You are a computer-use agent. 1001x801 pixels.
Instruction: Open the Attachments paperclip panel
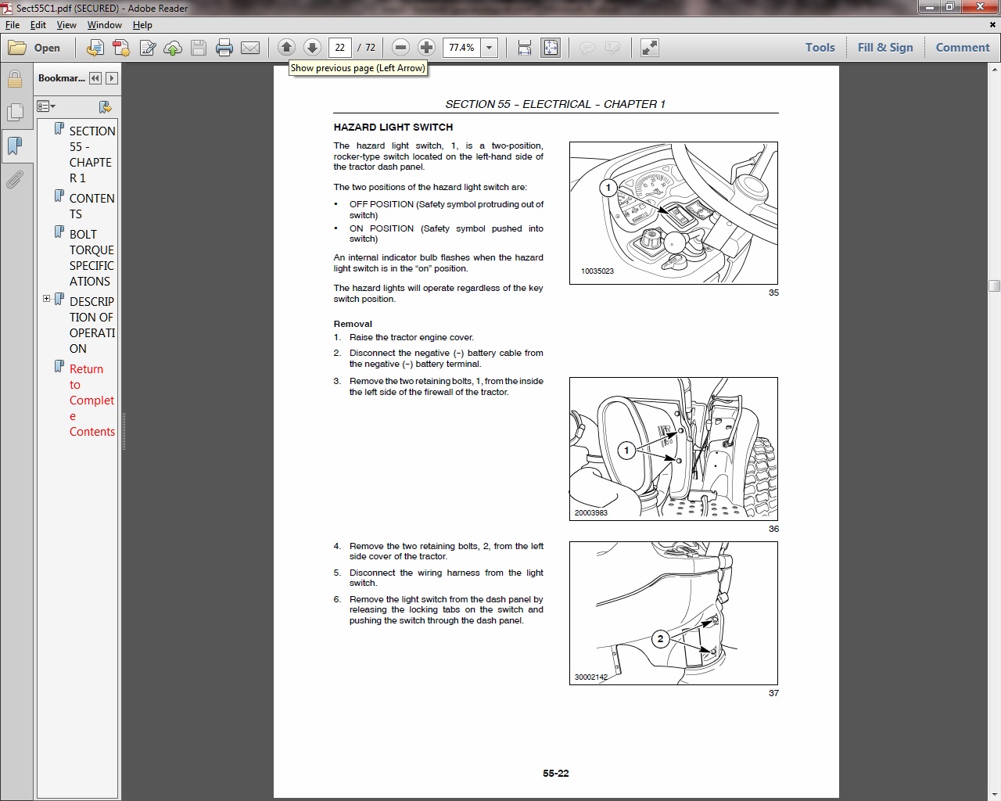pos(14,181)
